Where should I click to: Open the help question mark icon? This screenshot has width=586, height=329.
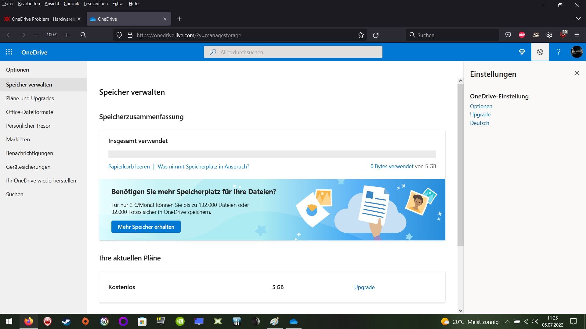558,52
